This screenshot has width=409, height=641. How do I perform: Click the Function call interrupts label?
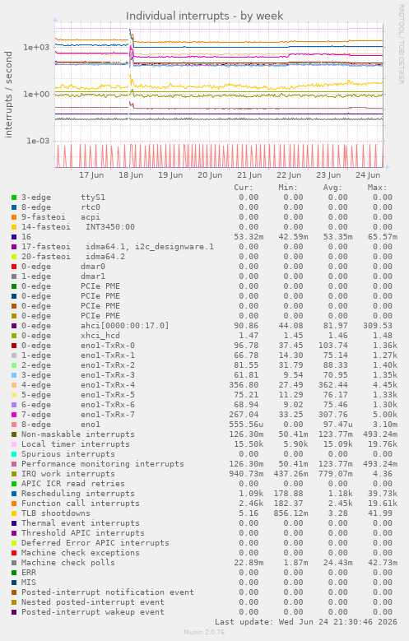pos(81,504)
